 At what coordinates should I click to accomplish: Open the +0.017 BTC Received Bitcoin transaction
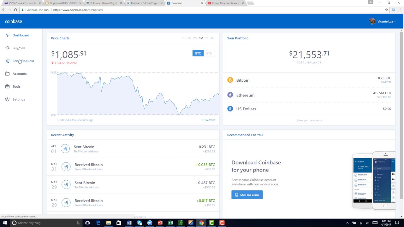point(133,203)
